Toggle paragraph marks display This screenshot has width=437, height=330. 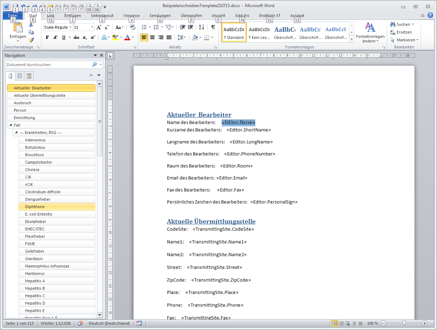click(x=213, y=27)
